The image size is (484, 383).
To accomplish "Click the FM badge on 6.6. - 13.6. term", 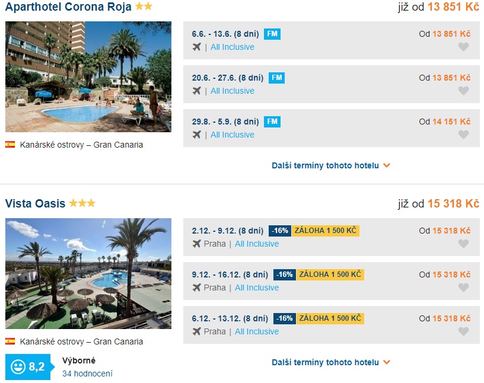I will 272,34.
